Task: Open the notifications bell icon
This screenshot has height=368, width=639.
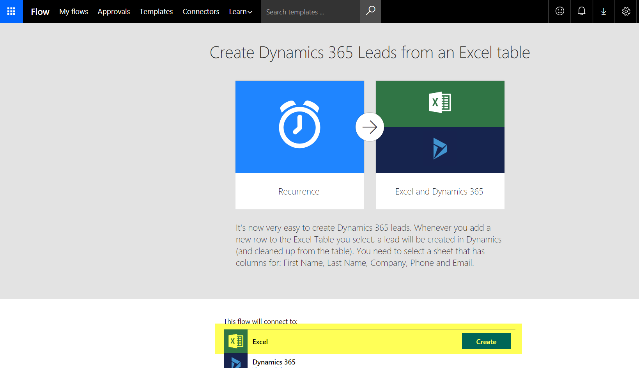Action: click(582, 11)
